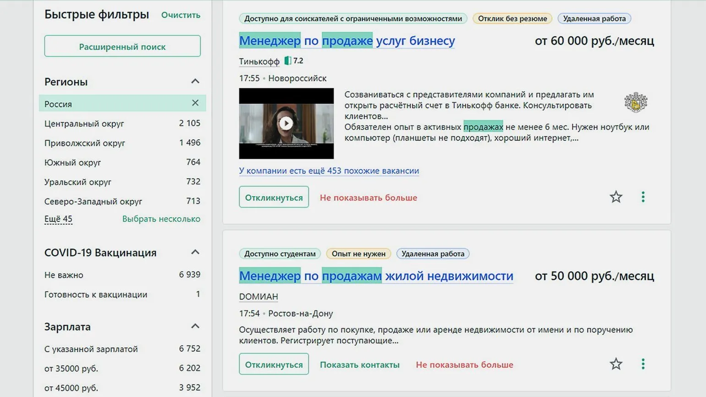Click the Tinkoff company logo
The width and height of the screenshot is (706, 397).
click(x=635, y=102)
